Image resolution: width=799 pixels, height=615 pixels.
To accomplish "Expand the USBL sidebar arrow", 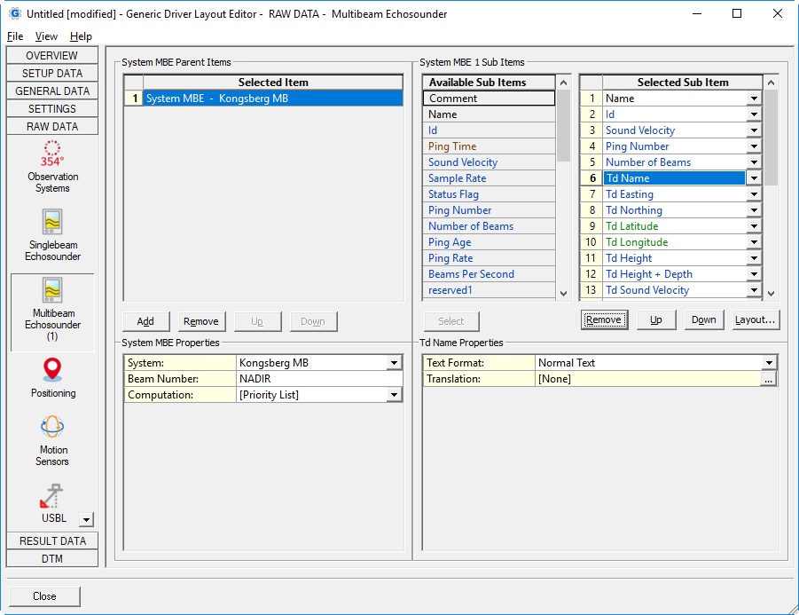I will pyautogui.click(x=86, y=520).
